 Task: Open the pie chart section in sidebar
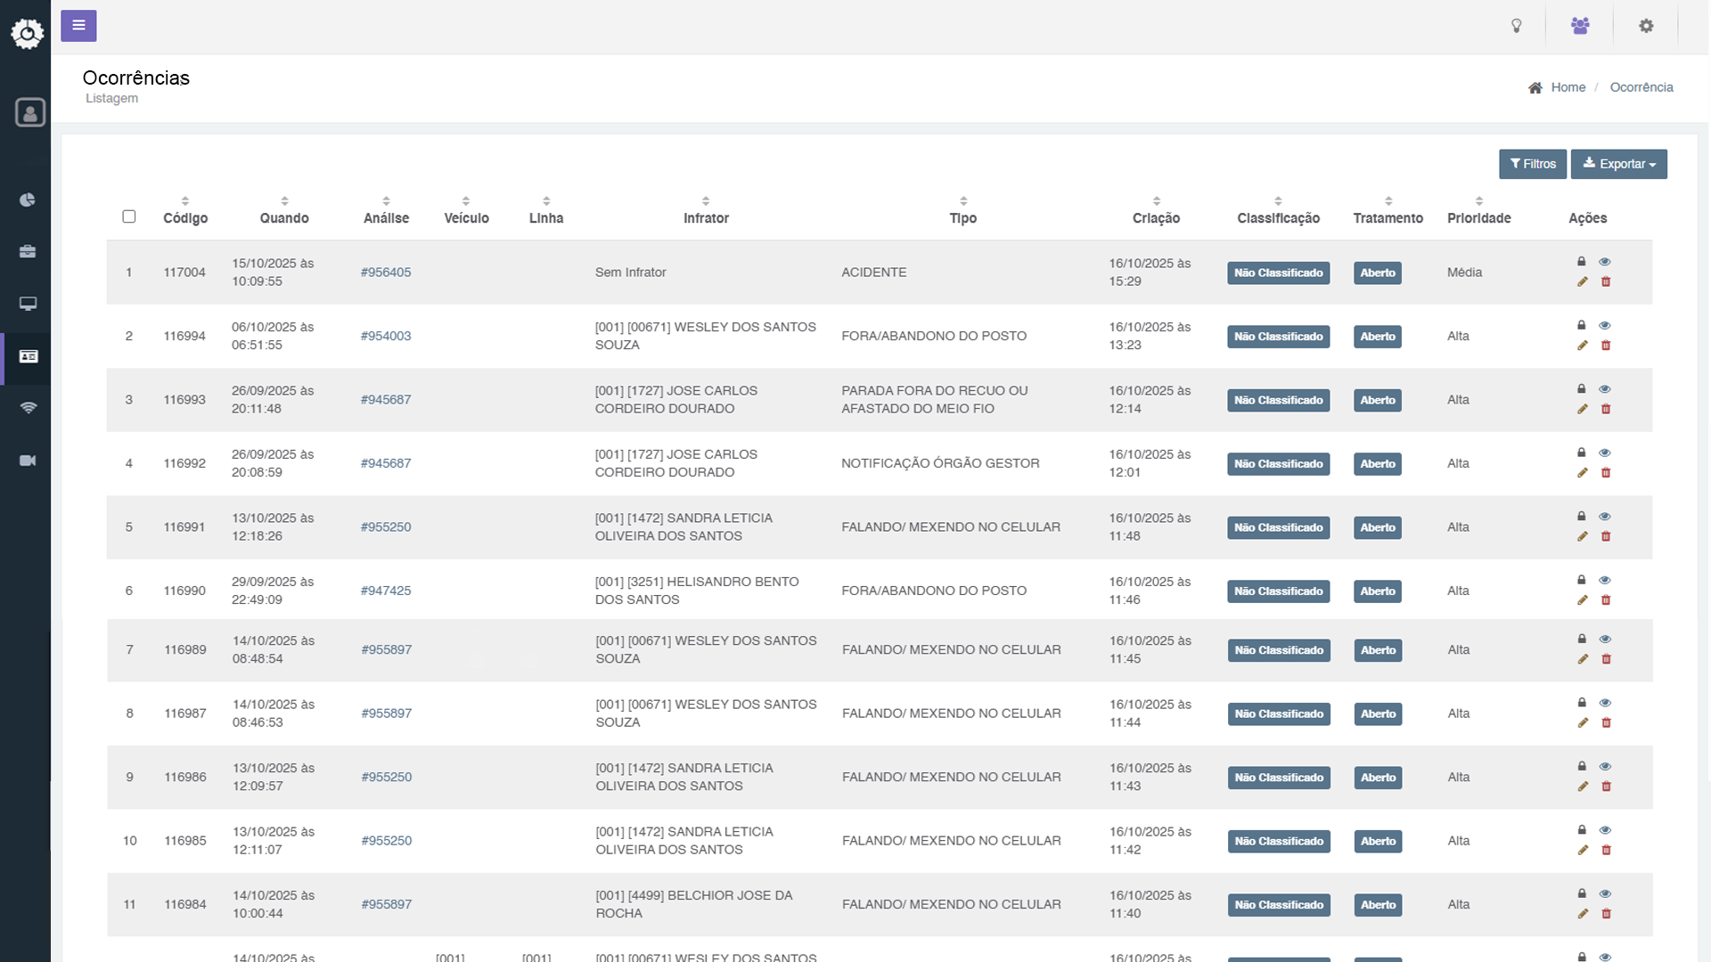tap(28, 200)
